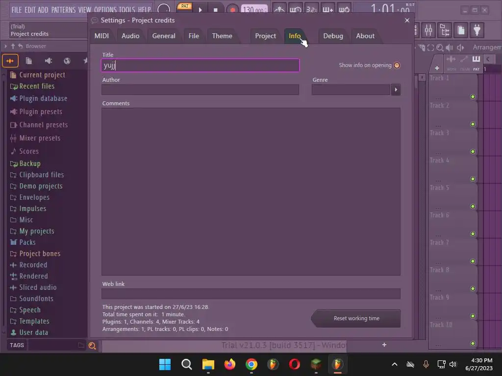
Task: Select browser globe library tab icon
Action: click(67, 61)
